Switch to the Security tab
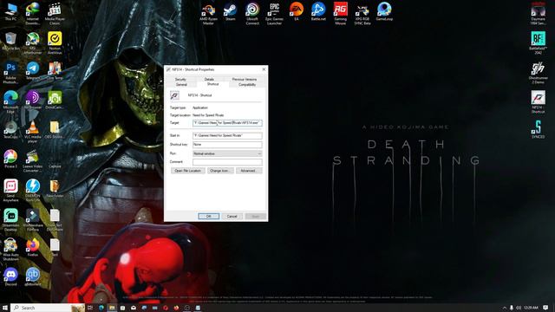 click(180, 79)
